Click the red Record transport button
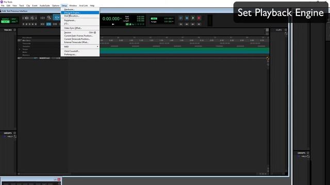 point(199,18)
